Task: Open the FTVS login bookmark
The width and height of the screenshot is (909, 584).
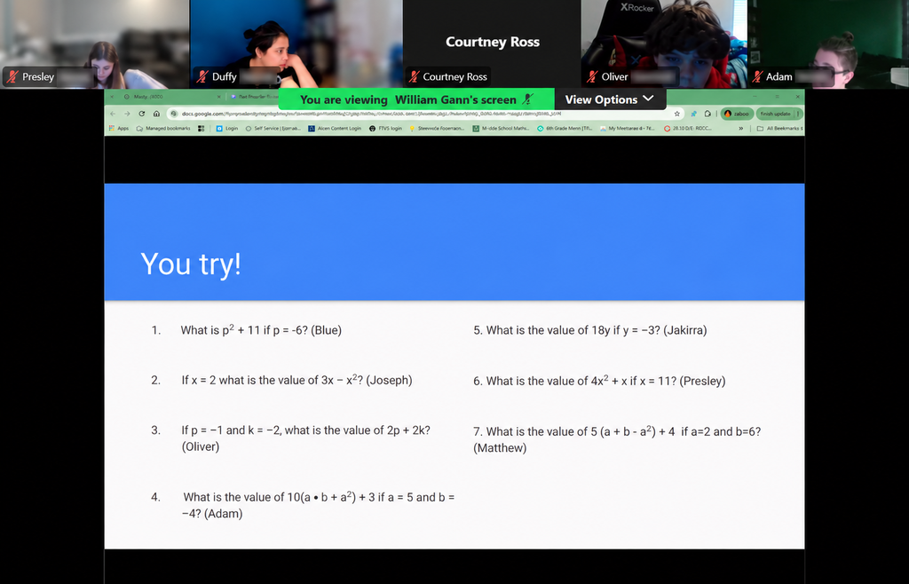Action: click(385, 129)
